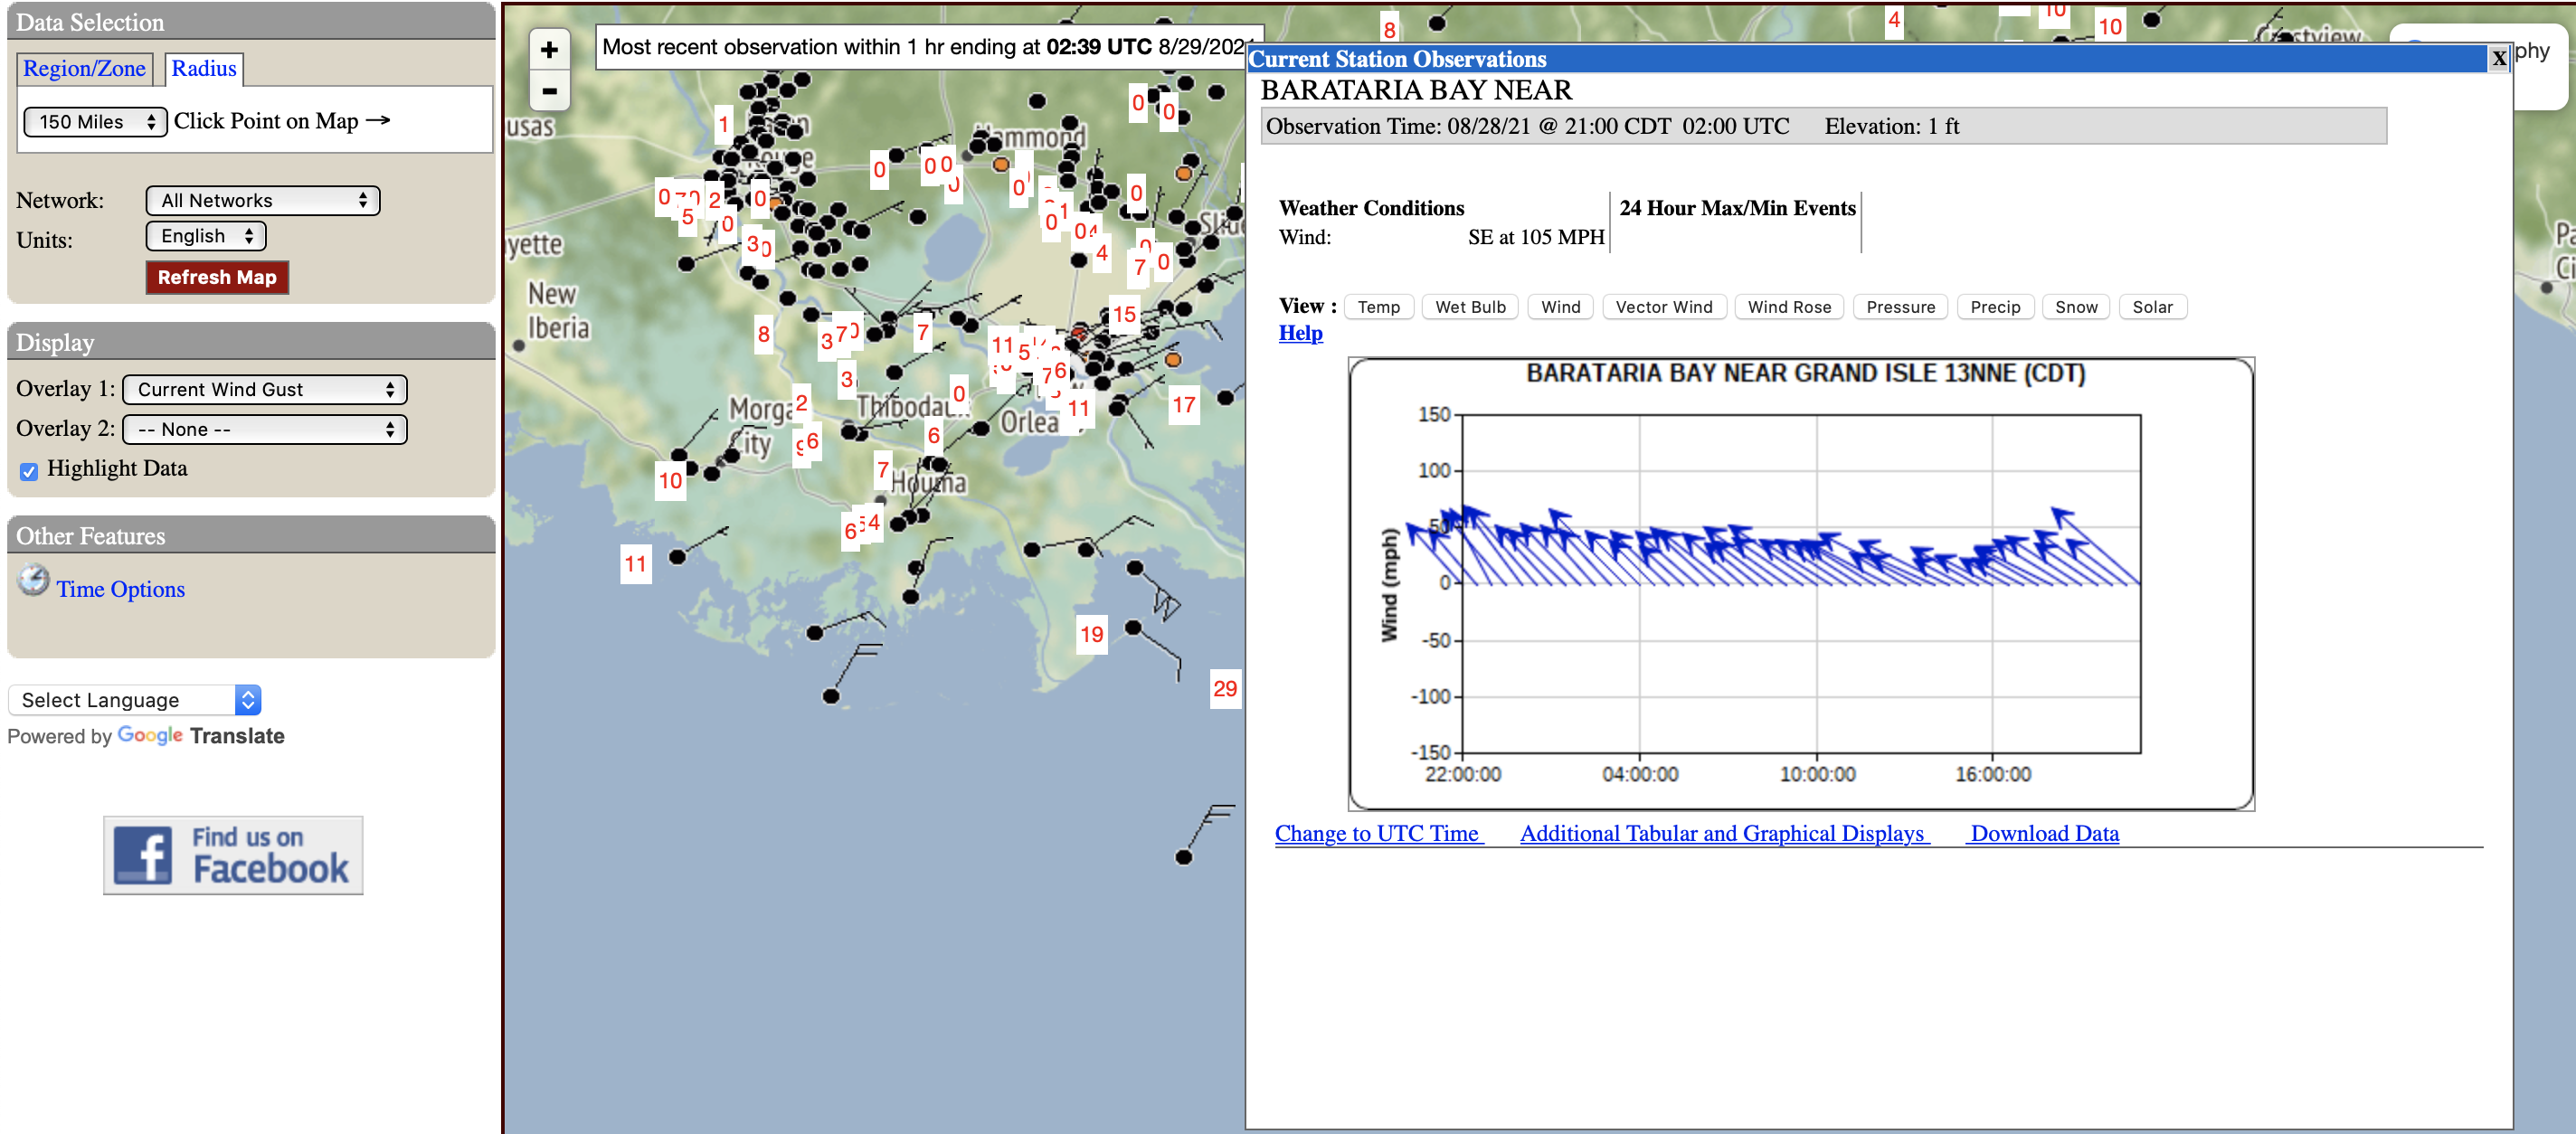Image resolution: width=2576 pixels, height=1134 pixels.
Task: Open Overlay 1 Current Wind Gust dropdown
Action: coord(265,390)
